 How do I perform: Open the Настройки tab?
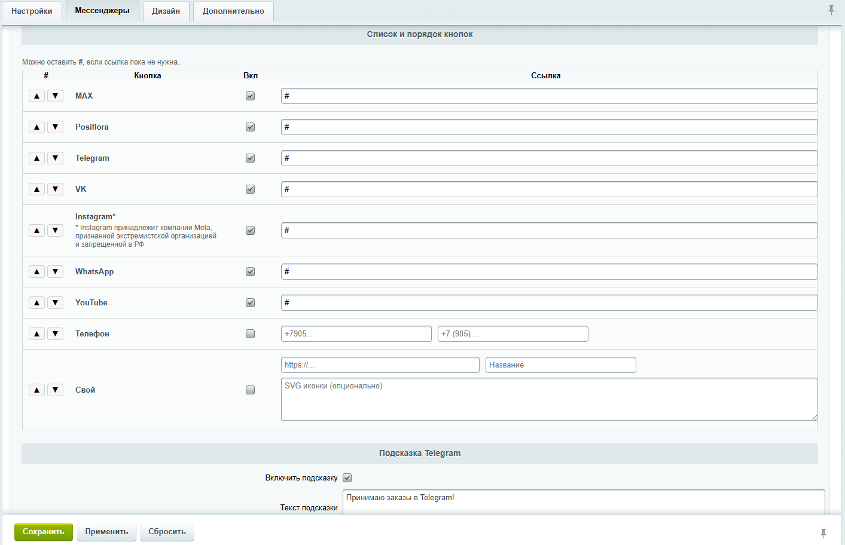click(x=32, y=11)
